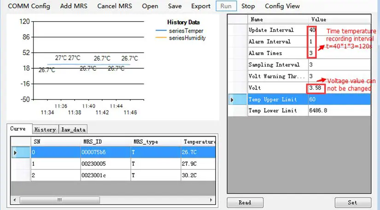Image resolution: width=380 pixels, height=210 pixels.
Task: Click the temperature cell 26.7C
Action: pos(198,152)
